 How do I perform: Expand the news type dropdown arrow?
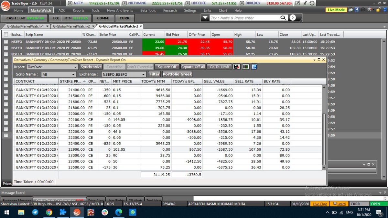point(205,18)
